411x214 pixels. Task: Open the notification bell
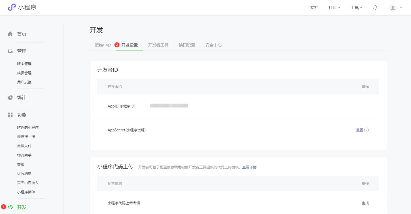click(375, 8)
